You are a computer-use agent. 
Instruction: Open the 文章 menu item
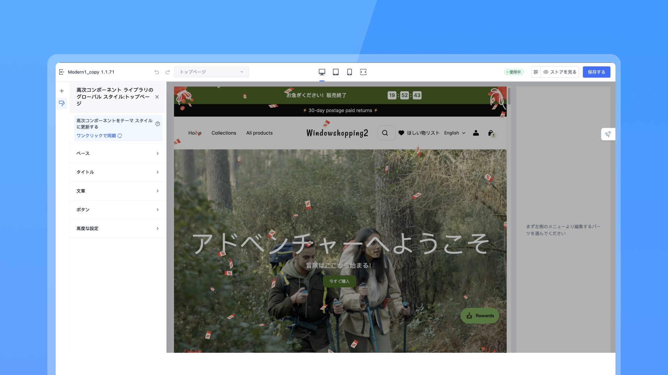coord(118,191)
